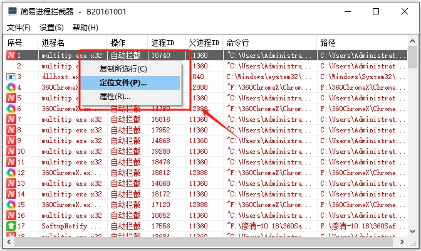Screen dimensions: 421x251
Task: Click the 360ChromeX icon in row 12
Action: (11, 173)
